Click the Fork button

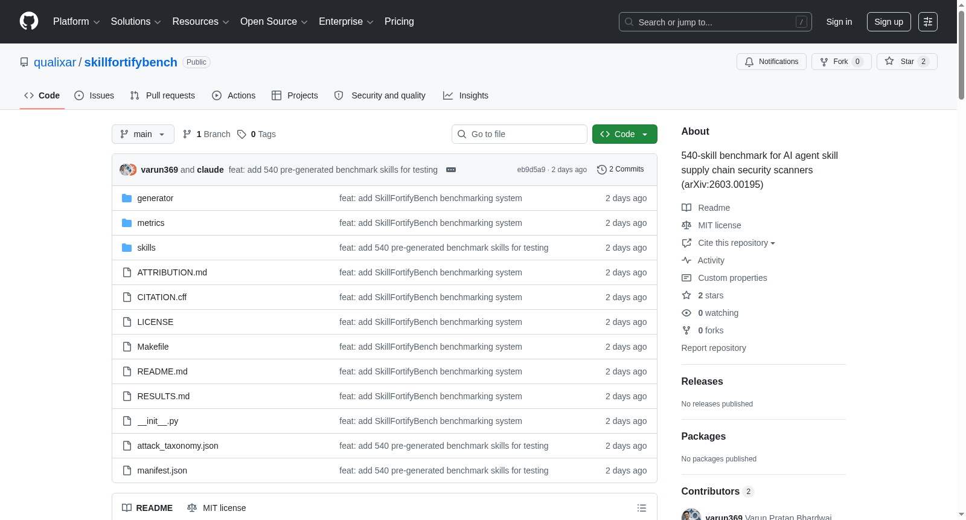pos(841,62)
